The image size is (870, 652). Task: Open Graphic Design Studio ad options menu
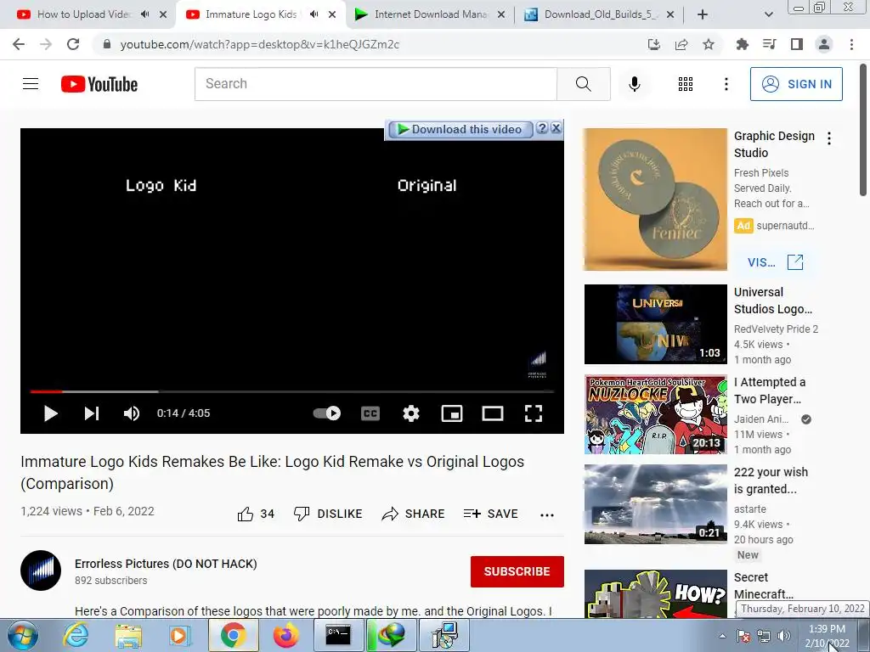click(x=829, y=138)
